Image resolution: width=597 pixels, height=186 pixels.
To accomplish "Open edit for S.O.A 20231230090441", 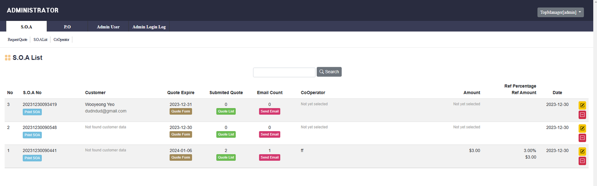I will click(x=582, y=151).
